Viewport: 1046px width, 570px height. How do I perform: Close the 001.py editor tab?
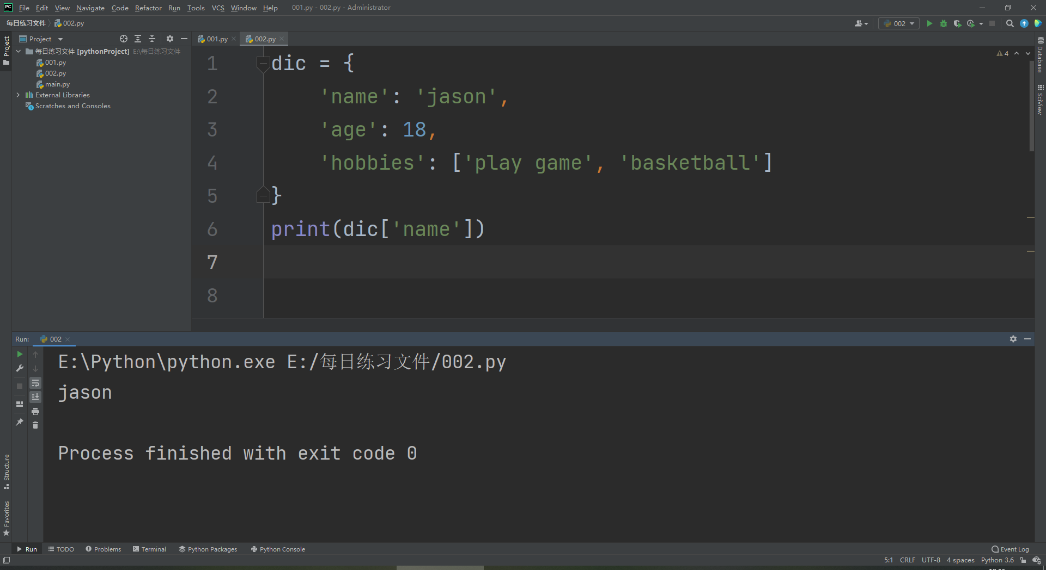pos(234,39)
